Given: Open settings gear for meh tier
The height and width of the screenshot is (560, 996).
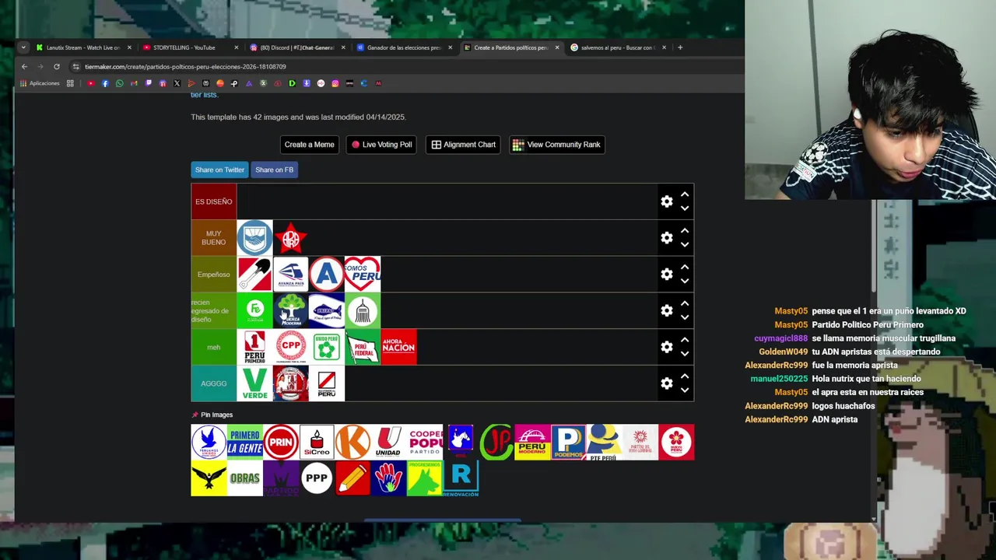Looking at the screenshot, I should (667, 347).
